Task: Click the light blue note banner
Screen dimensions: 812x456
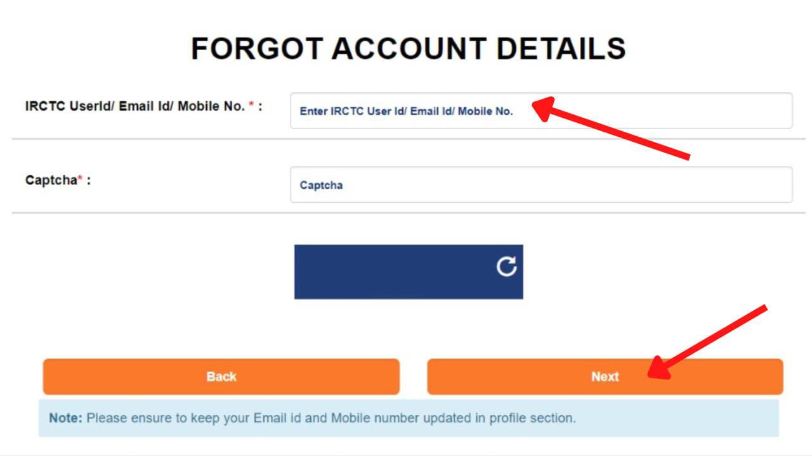Action: pos(406,418)
